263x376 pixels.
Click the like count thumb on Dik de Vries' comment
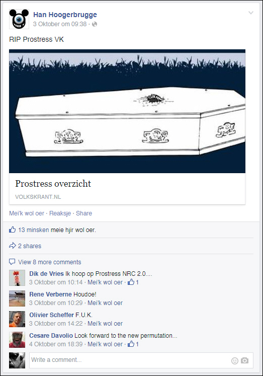pos(131,282)
